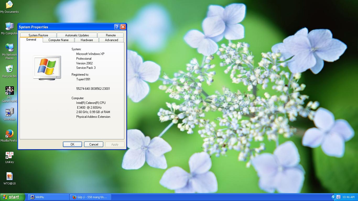Click the registered name 'Tuyen1991'
This screenshot has height=201, width=358.
(x=83, y=79)
